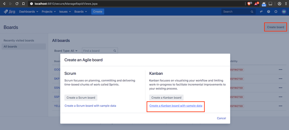The image size is (289, 130).
Task: Click the Create a Kanban board button
Action: point(166,98)
